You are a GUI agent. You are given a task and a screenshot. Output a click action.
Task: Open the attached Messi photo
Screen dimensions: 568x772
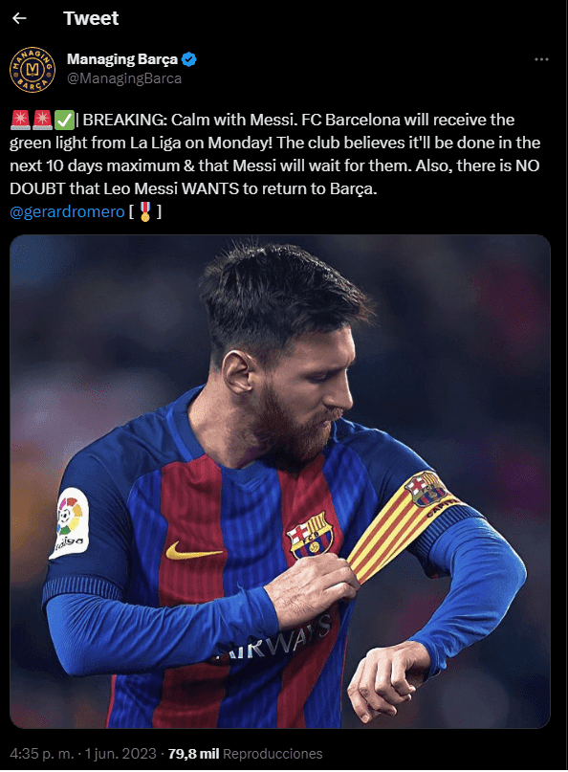tap(280, 481)
